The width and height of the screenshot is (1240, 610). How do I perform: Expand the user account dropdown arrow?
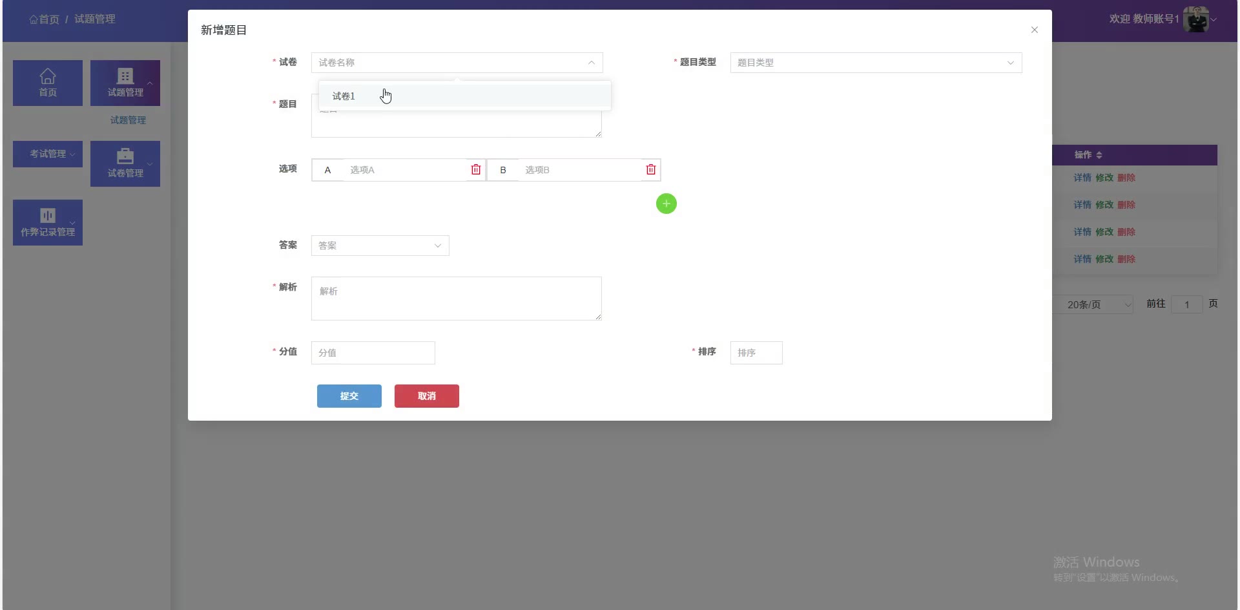tap(1214, 19)
